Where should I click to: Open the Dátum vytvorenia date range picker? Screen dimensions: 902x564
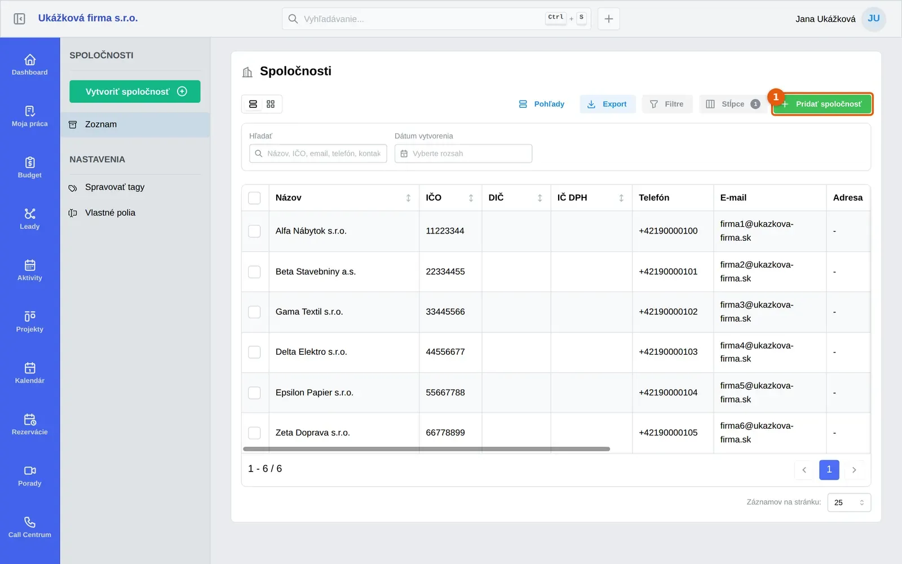pyautogui.click(x=463, y=153)
